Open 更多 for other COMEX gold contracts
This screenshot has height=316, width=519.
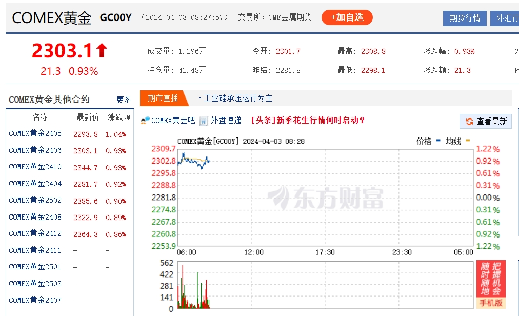(x=124, y=100)
